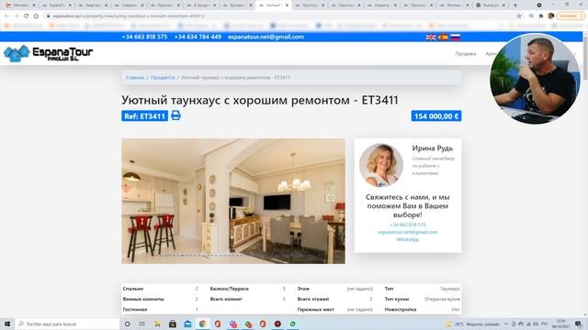
Task: Switch site language to Spanish flag
Action: [443, 37]
